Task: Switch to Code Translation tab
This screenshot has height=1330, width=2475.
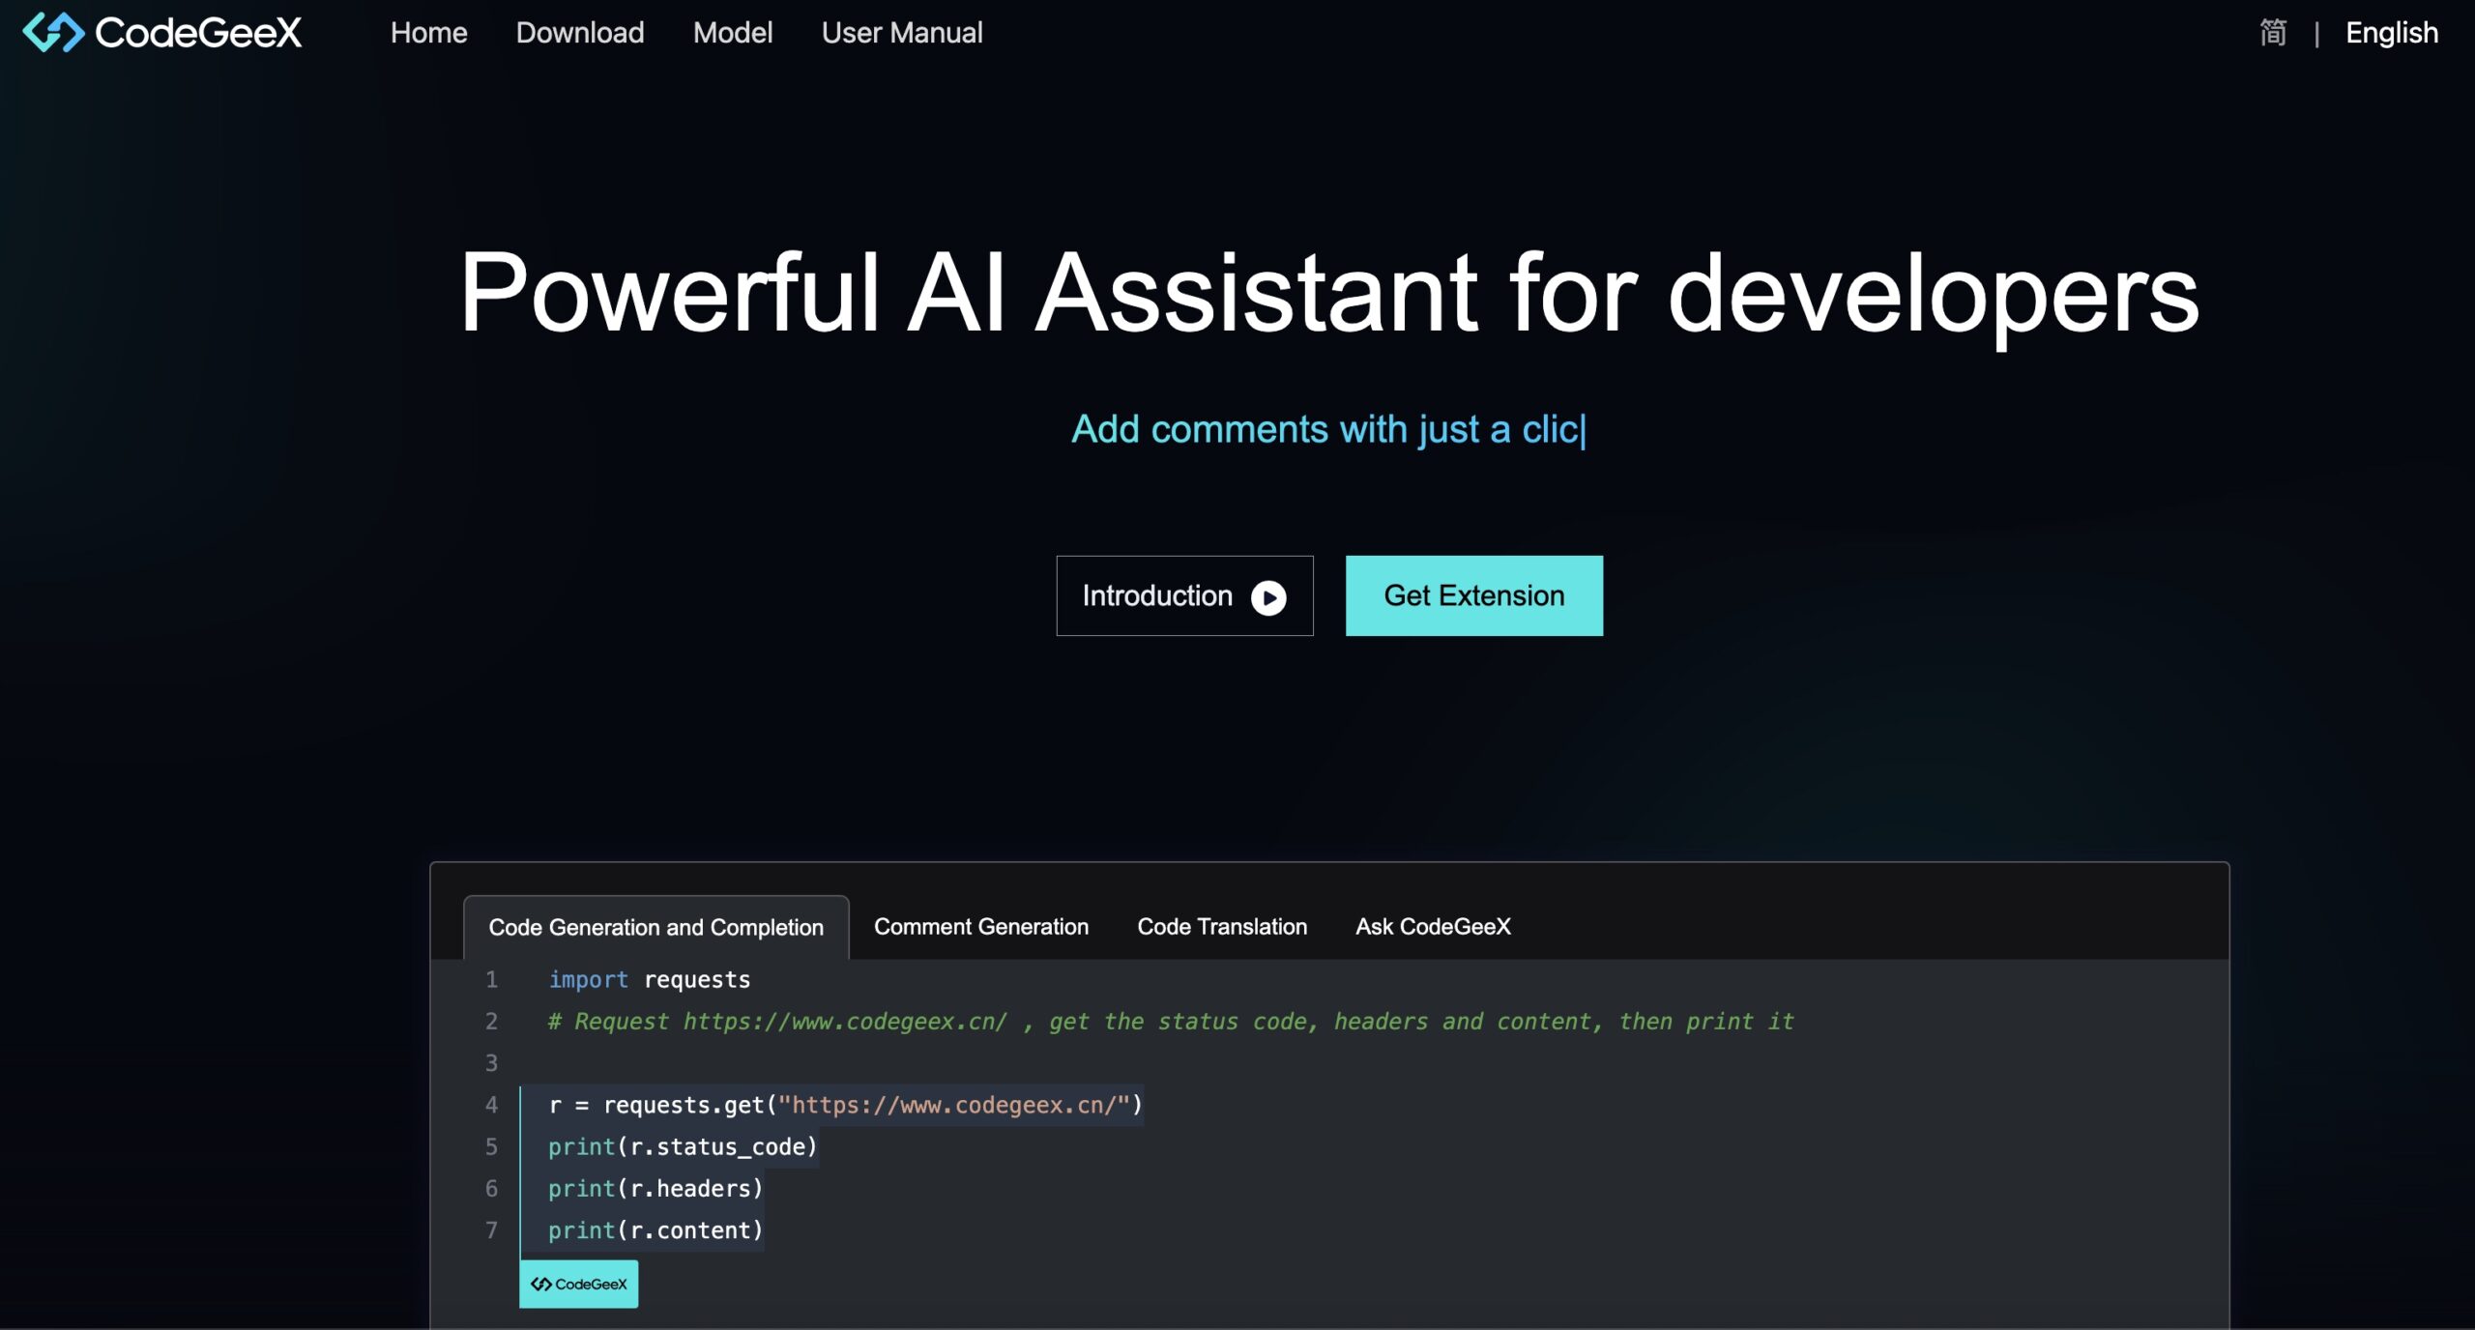Action: pos(1221,926)
